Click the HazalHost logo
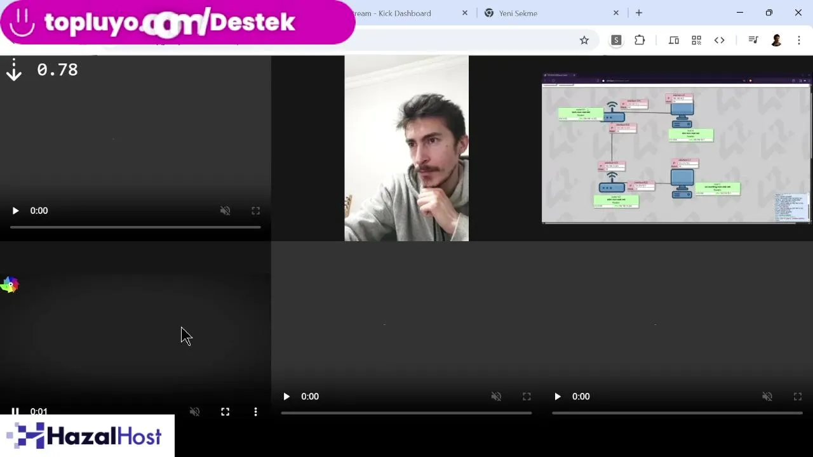Screen dimensions: 813x457 click(x=87, y=436)
